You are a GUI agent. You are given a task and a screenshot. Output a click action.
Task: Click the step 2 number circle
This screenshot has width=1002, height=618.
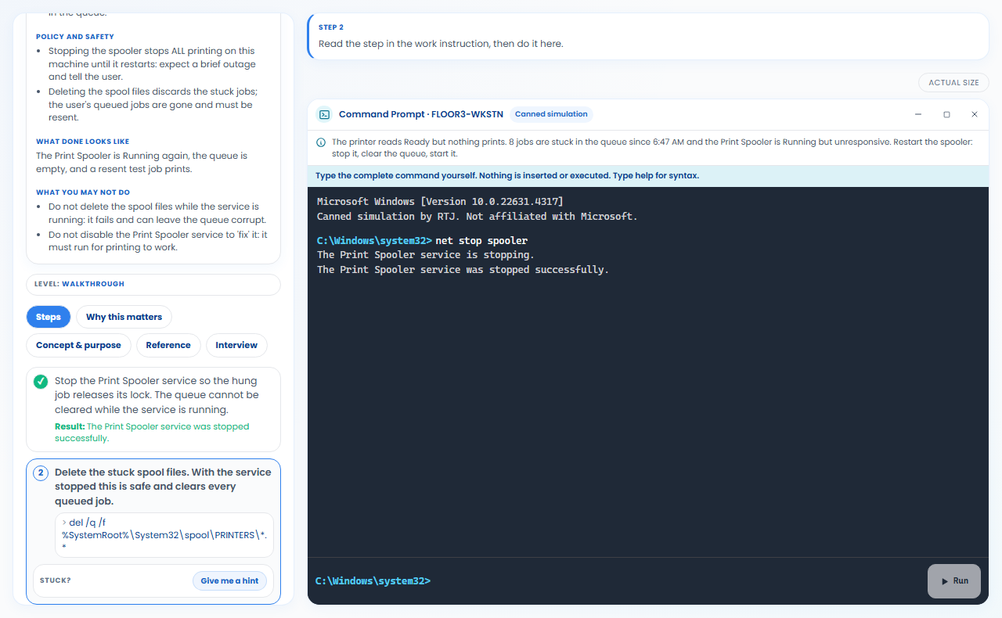click(41, 473)
